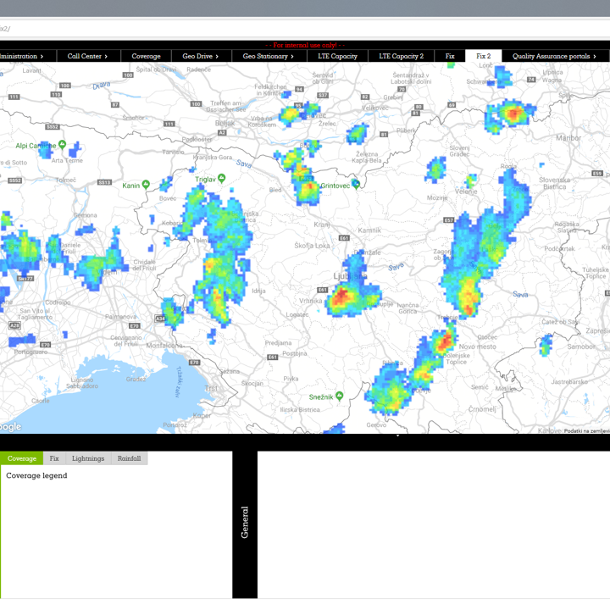
Task: Click the Google logo on the map
Action: (10, 427)
